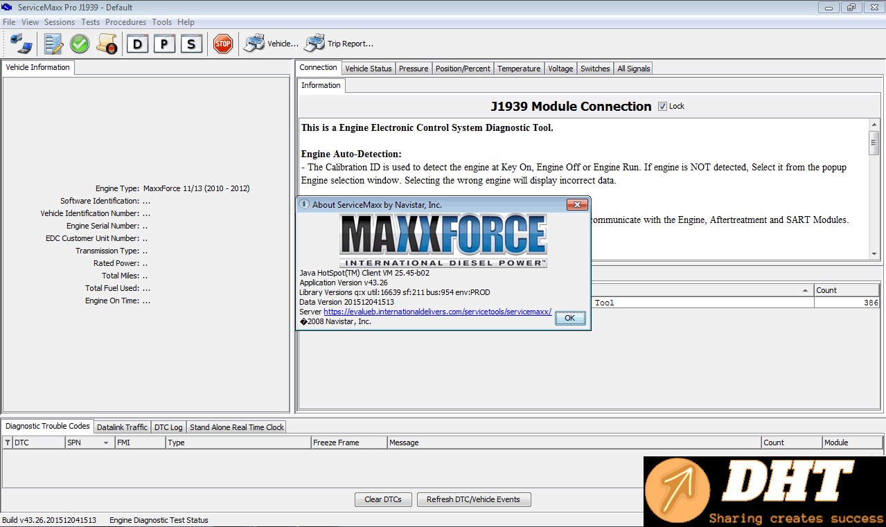Click Refresh DTC/Vehicle Events button

(x=474, y=499)
